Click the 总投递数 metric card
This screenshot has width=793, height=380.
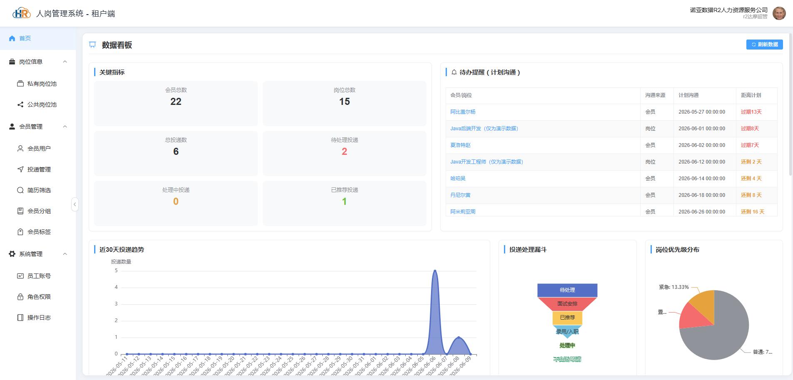pos(176,153)
